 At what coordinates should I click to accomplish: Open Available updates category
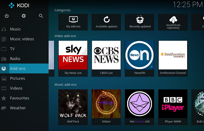pos(106,22)
